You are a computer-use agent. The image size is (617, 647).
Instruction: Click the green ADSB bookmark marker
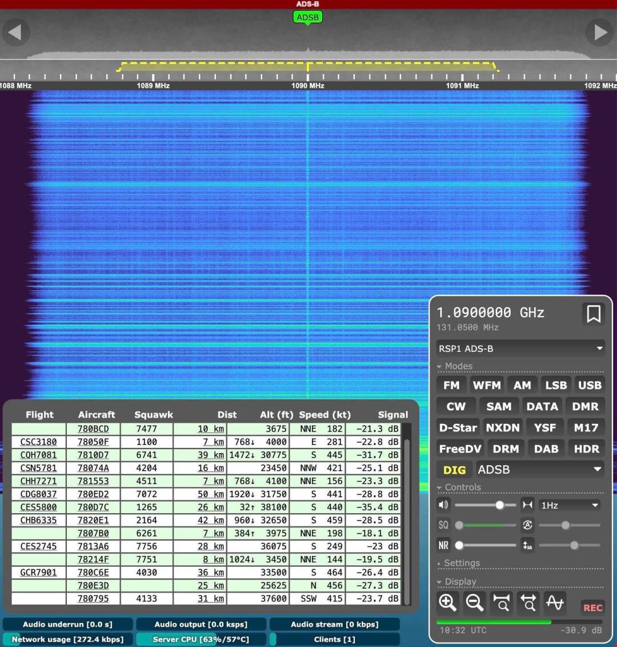307,17
